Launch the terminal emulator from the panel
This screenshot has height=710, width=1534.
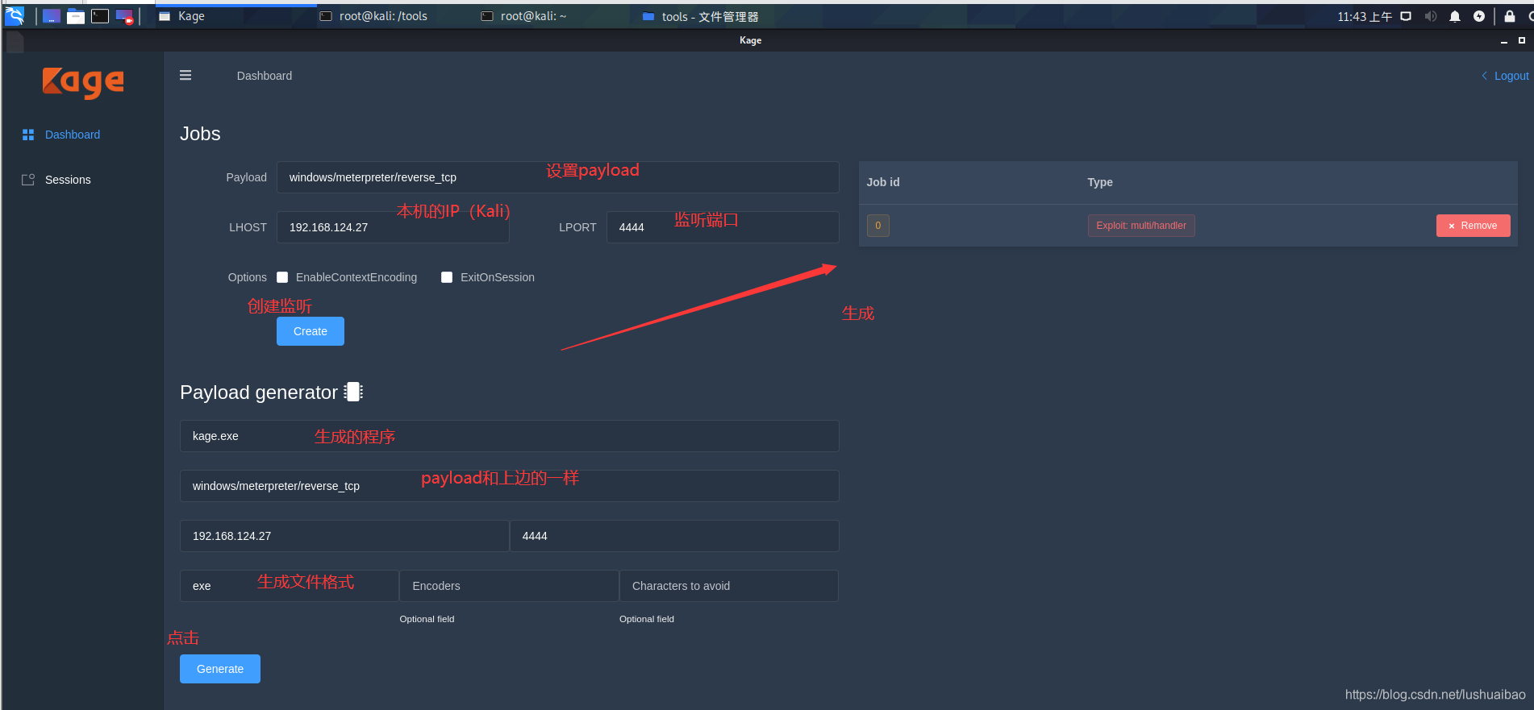(x=100, y=16)
